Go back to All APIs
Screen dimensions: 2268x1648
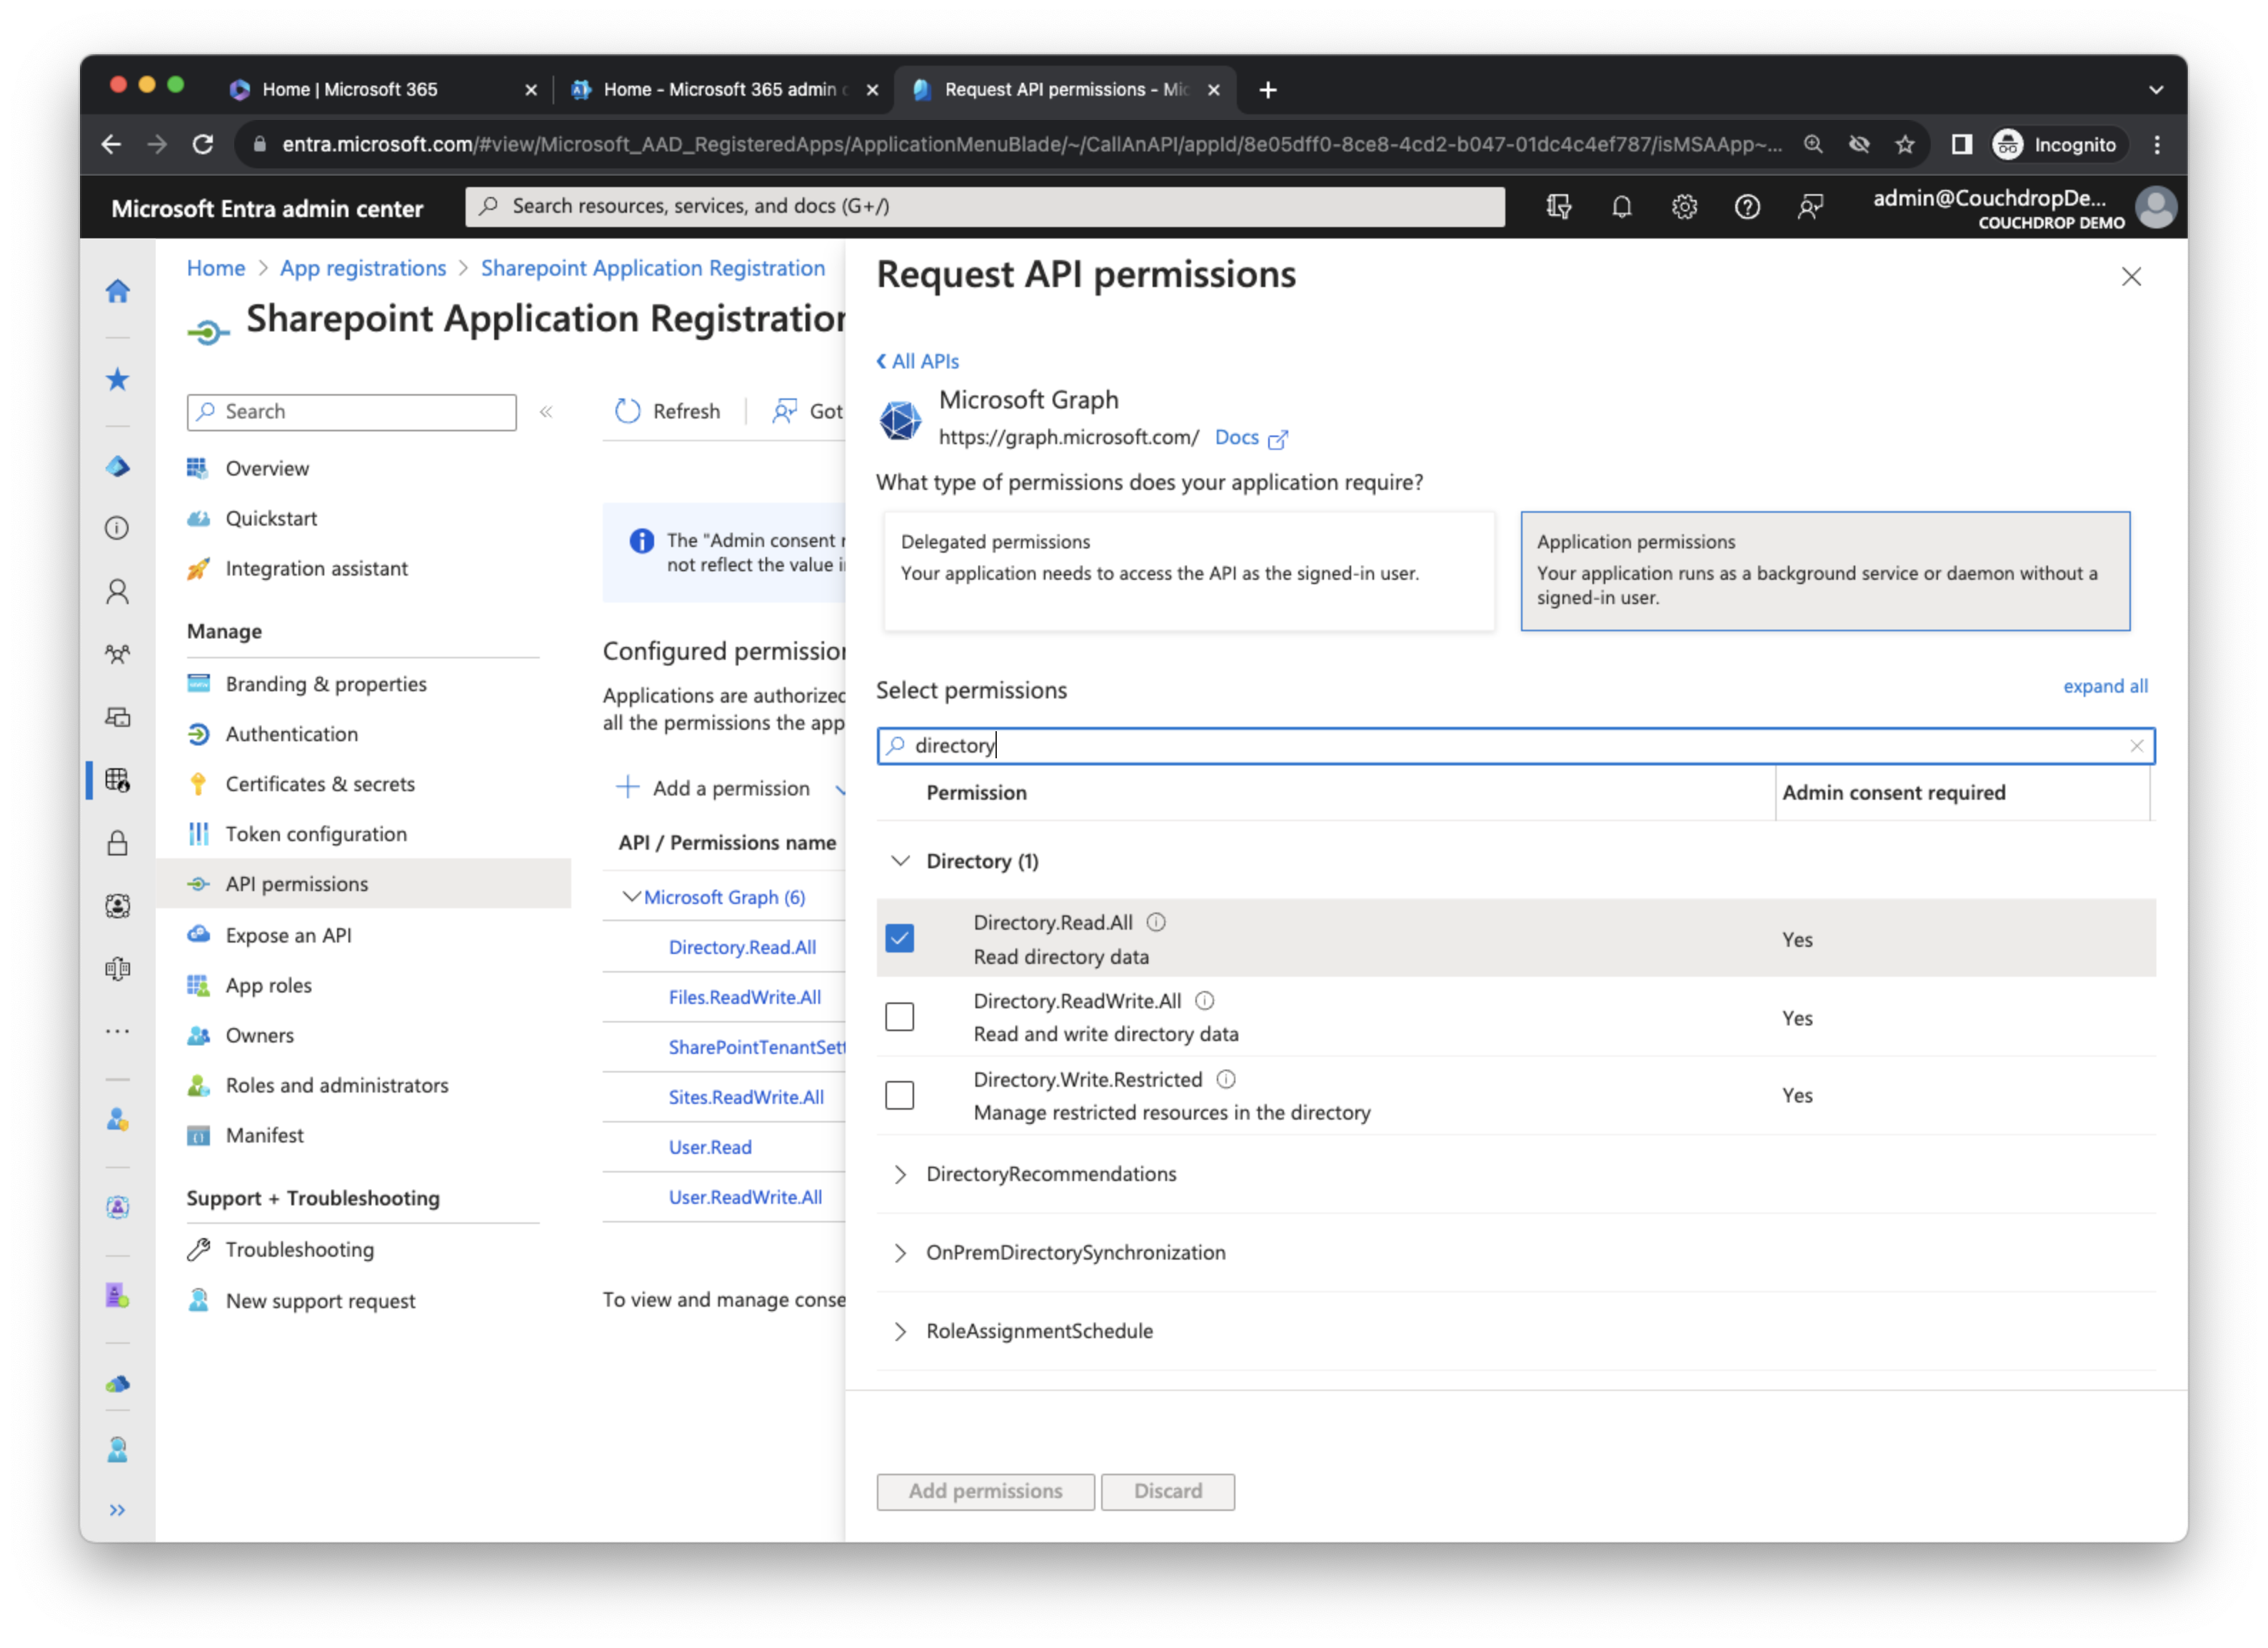pos(917,361)
